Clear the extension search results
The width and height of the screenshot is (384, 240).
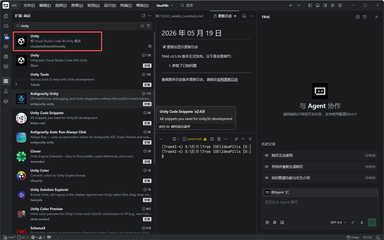coord(142,26)
